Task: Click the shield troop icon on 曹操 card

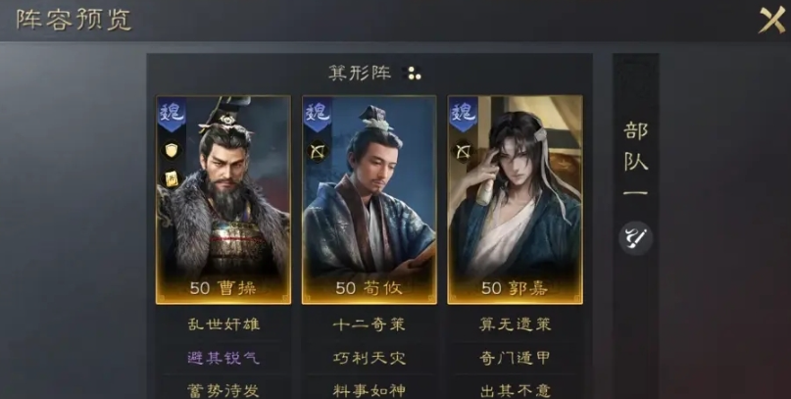Action: click(172, 150)
